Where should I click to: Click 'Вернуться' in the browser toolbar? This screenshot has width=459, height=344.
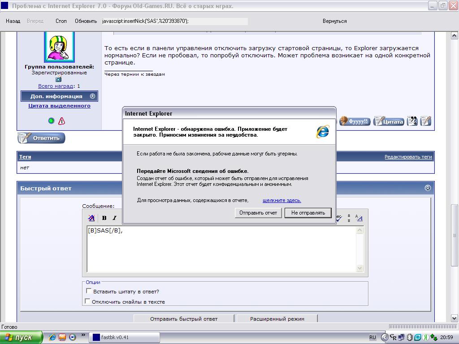[x=334, y=21]
